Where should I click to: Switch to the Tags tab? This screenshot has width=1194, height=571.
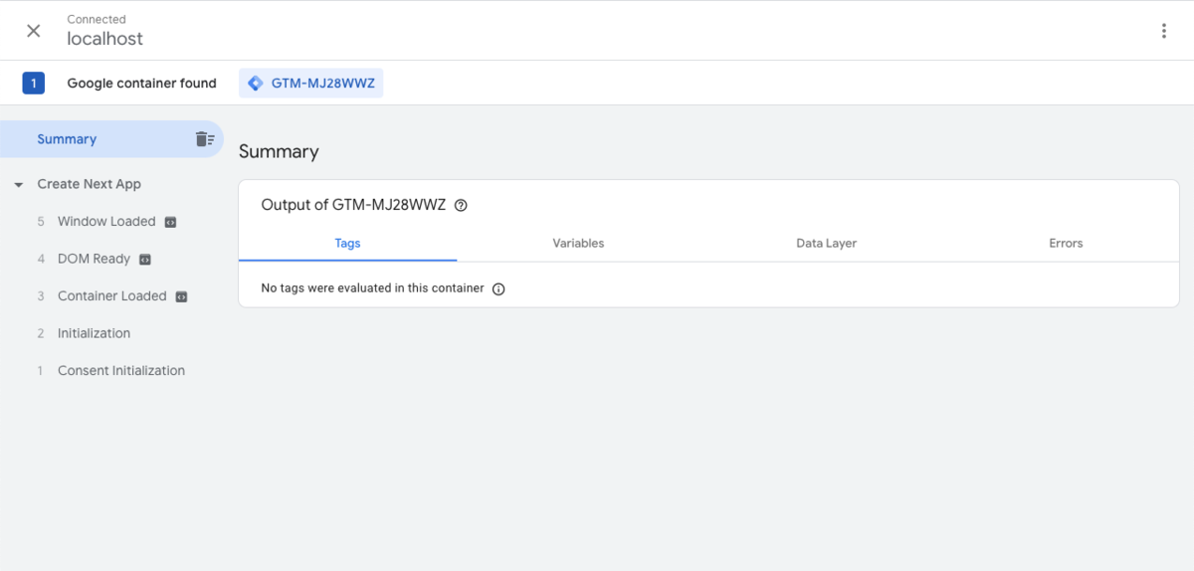pyautogui.click(x=347, y=243)
